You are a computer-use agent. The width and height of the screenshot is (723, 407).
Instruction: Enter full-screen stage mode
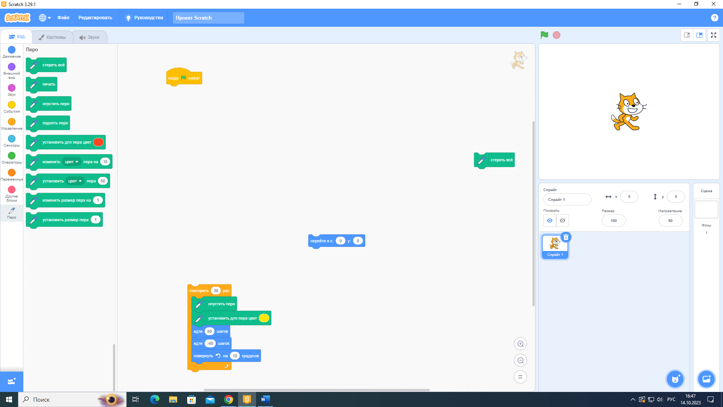tap(713, 35)
